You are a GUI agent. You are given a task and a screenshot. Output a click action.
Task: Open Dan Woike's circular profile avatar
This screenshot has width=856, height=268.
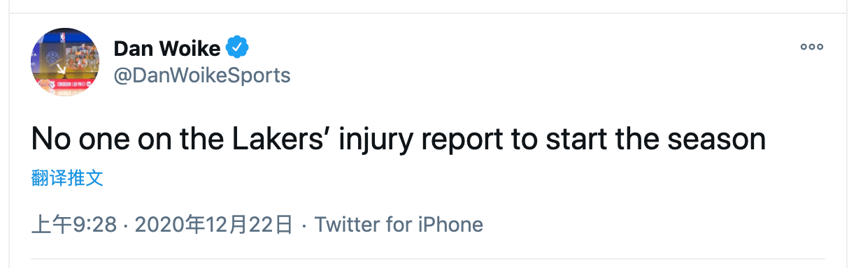[65, 63]
